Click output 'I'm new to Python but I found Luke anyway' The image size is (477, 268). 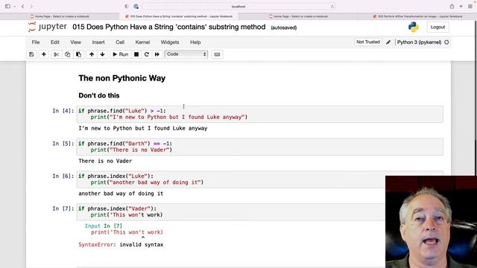click(143, 128)
